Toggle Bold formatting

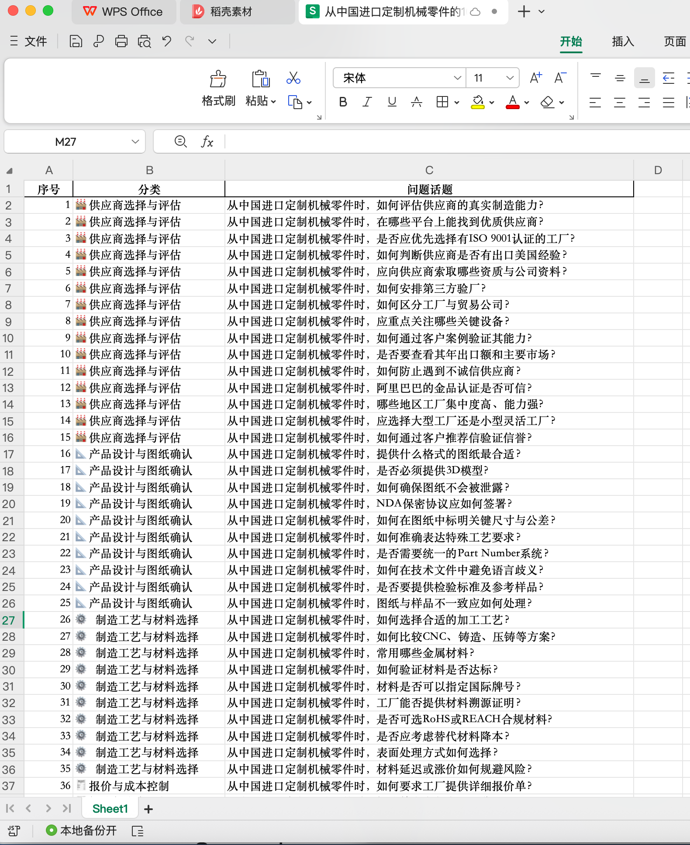(x=343, y=102)
